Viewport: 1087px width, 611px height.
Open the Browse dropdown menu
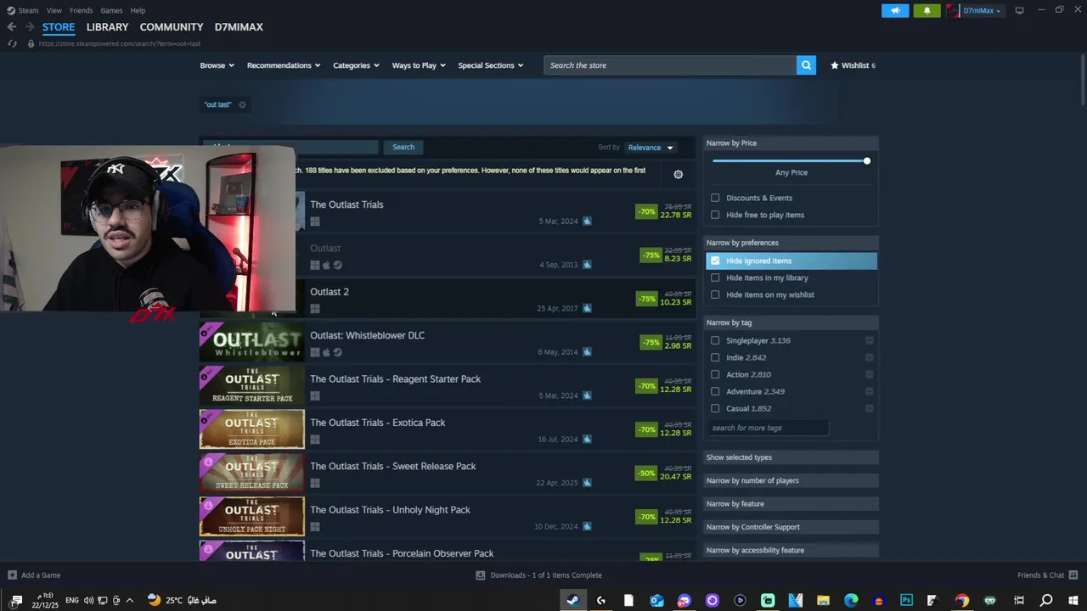(x=217, y=65)
